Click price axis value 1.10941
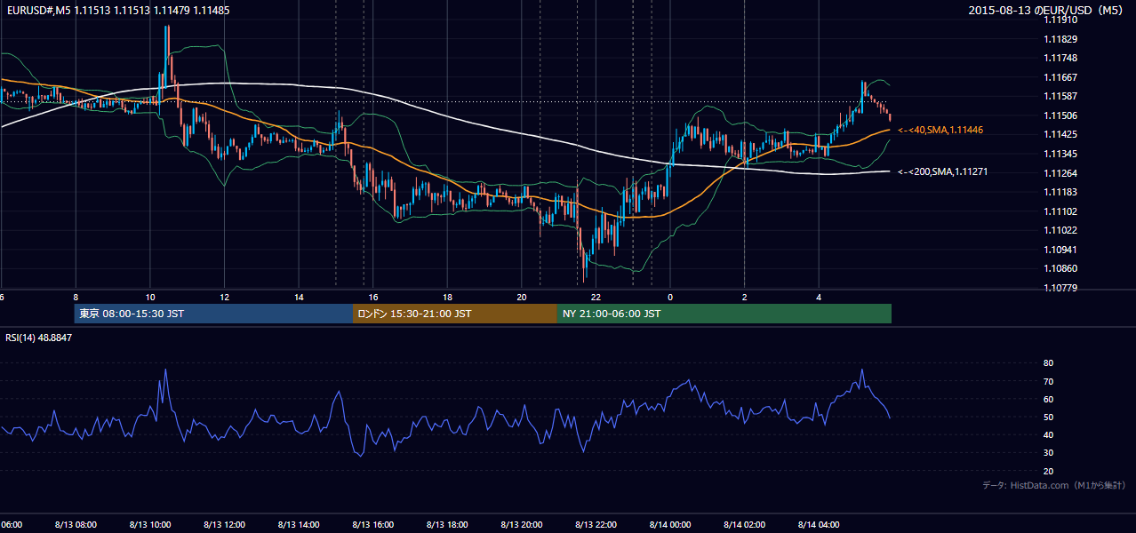 1060,250
